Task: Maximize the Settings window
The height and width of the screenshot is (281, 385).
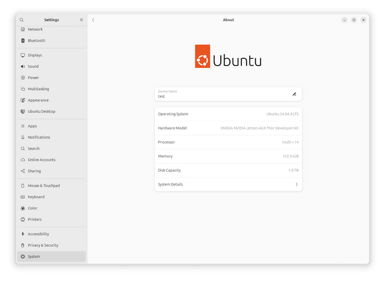Action: (x=354, y=20)
